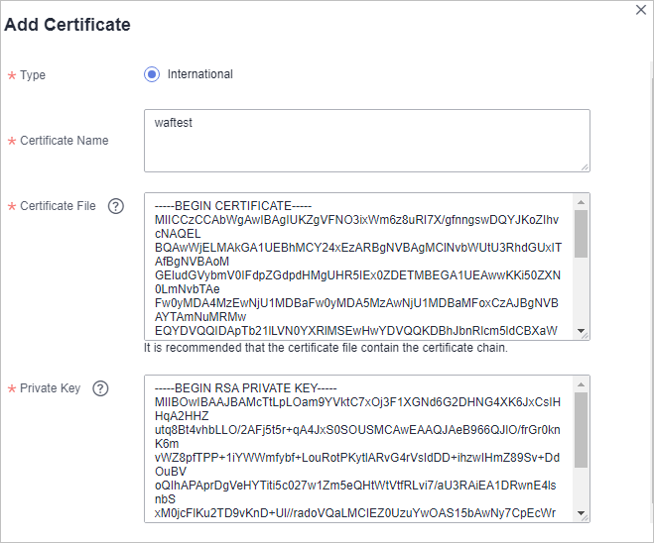This screenshot has height=543, width=654.
Task: Click inside the Certificate File text area
Action: click(x=358, y=267)
